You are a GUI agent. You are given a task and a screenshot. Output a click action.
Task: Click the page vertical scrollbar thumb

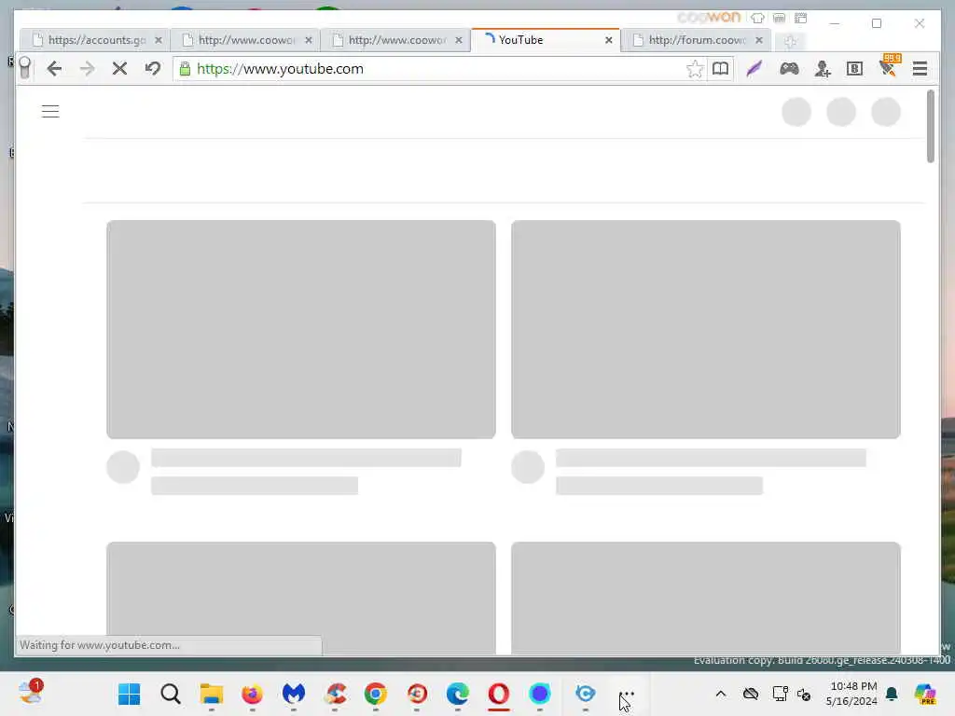[x=930, y=127]
